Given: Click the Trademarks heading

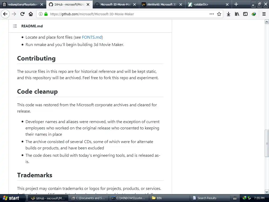Looking at the screenshot, I should click(x=35, y=175).
